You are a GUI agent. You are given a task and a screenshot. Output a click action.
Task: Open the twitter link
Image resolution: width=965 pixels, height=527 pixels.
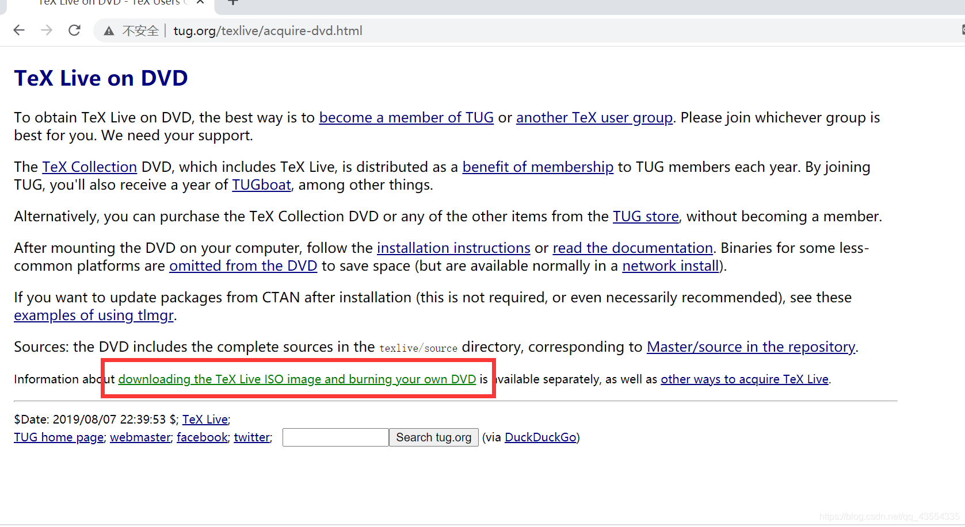pos(252,437)
